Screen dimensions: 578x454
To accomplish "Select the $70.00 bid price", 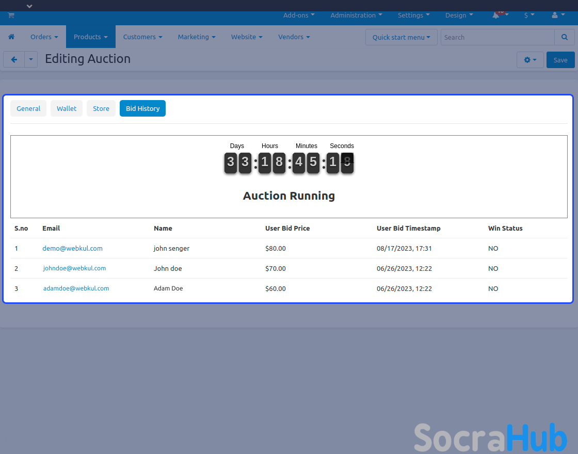I will click(276, 268).
